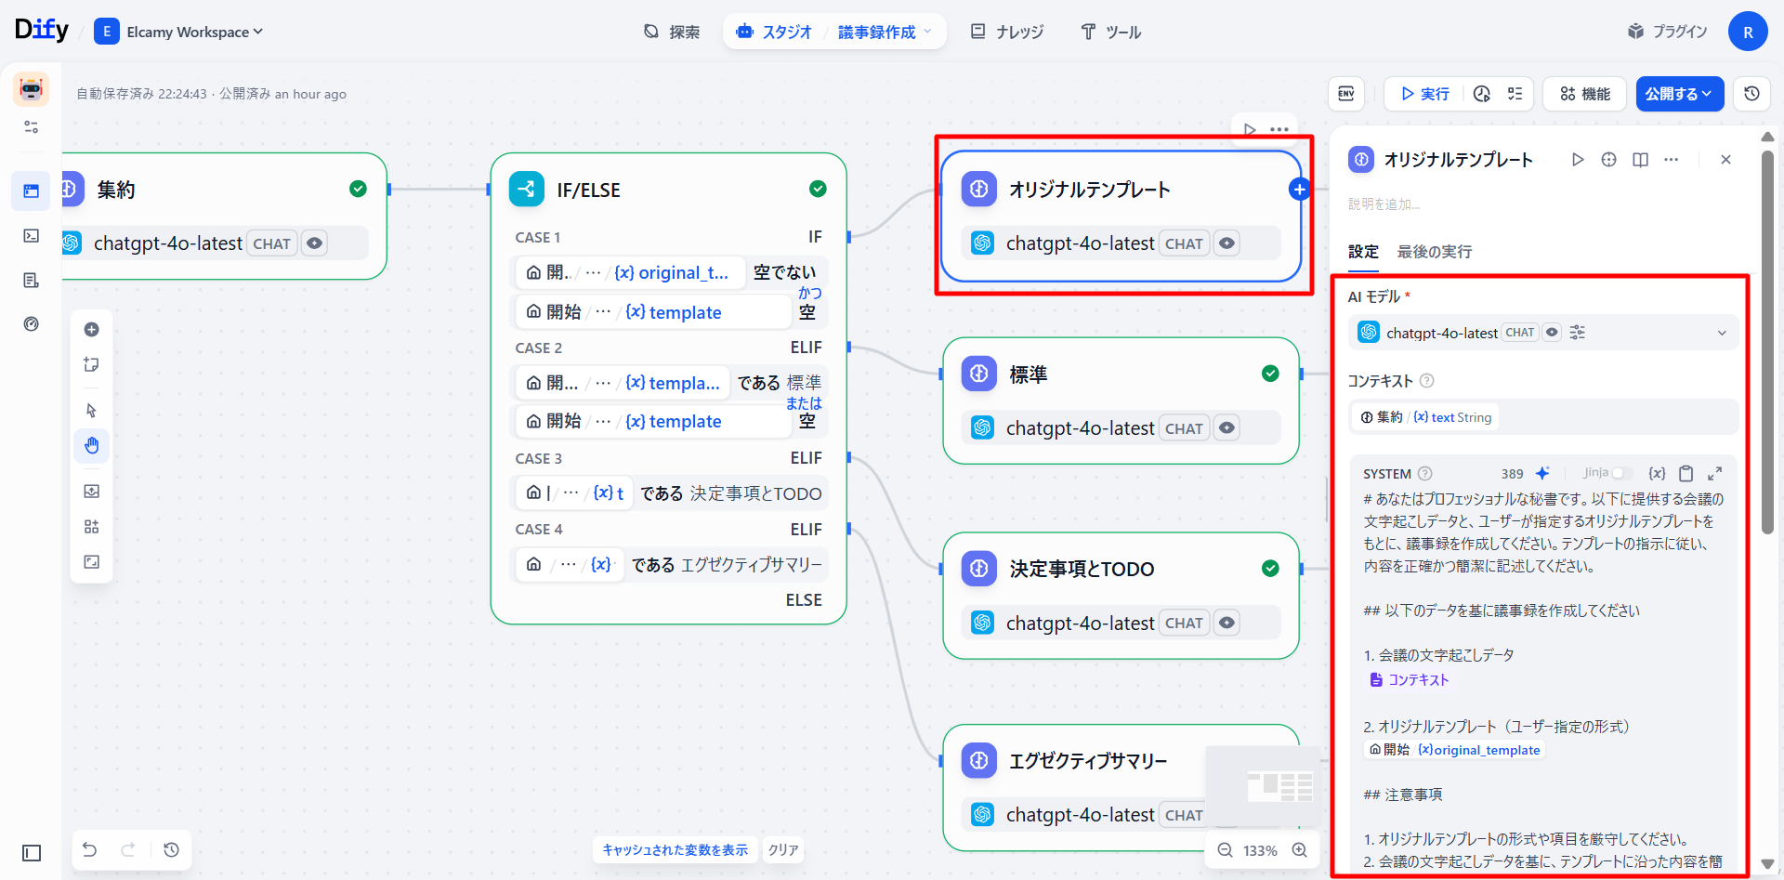Toggle the eye icon on chatgpt-4o-latest model
The width and height of the screenshot is (1784, 880).
coord(1551,332)
